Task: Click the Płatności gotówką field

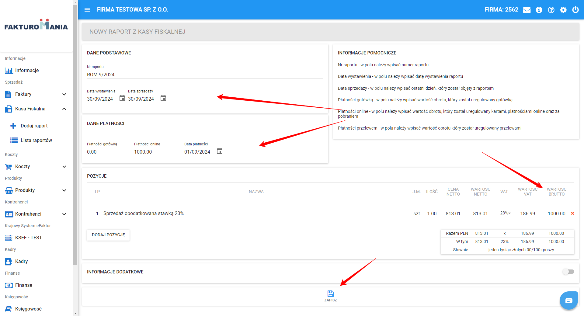Action: [109, 152]
